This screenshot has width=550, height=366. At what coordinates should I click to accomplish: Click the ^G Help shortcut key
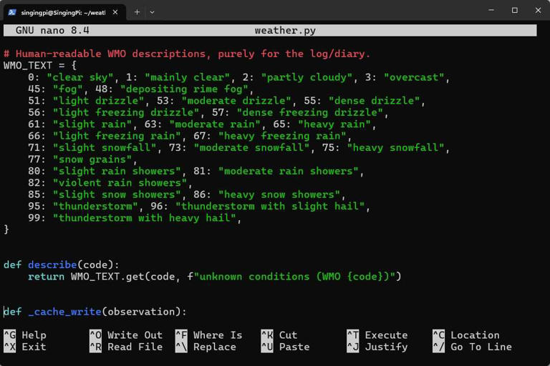point(9,335)
